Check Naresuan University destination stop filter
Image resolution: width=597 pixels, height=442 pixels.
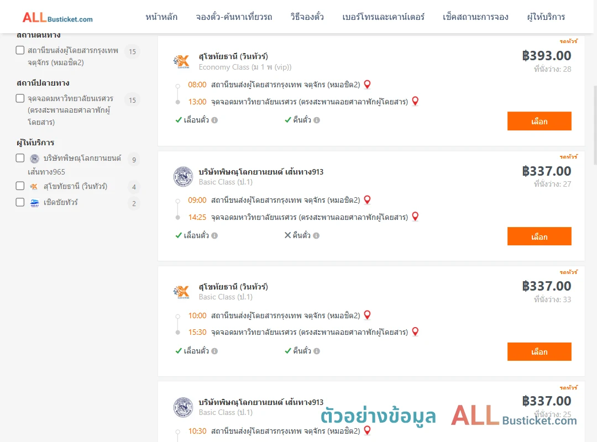(x=20, y=98)
